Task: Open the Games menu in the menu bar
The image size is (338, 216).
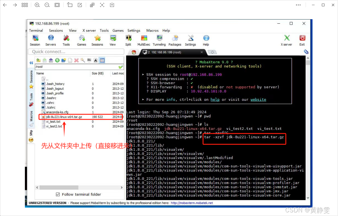Action: tap(118, 31)
